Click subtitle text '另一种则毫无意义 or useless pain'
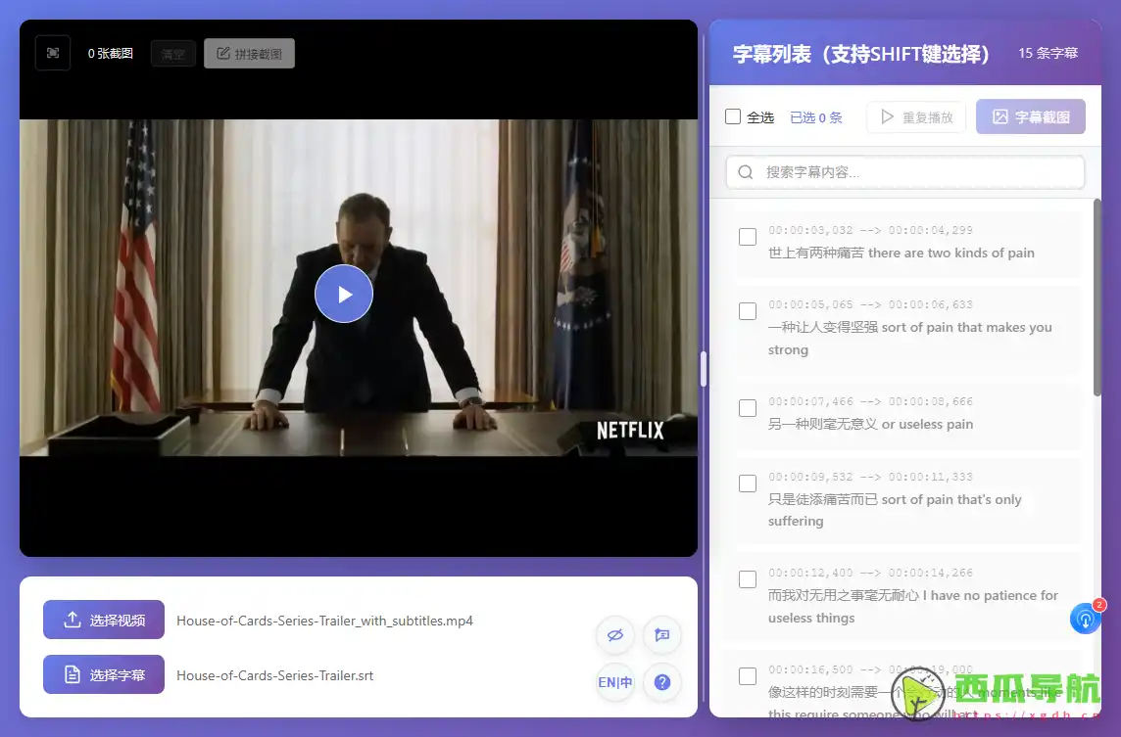 click(x=870, y=424)
